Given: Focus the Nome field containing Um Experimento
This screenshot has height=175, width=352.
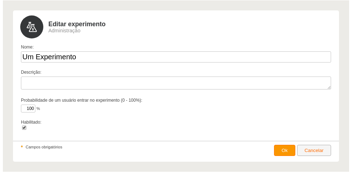Looking at the screenshot, I should [176, 57].
